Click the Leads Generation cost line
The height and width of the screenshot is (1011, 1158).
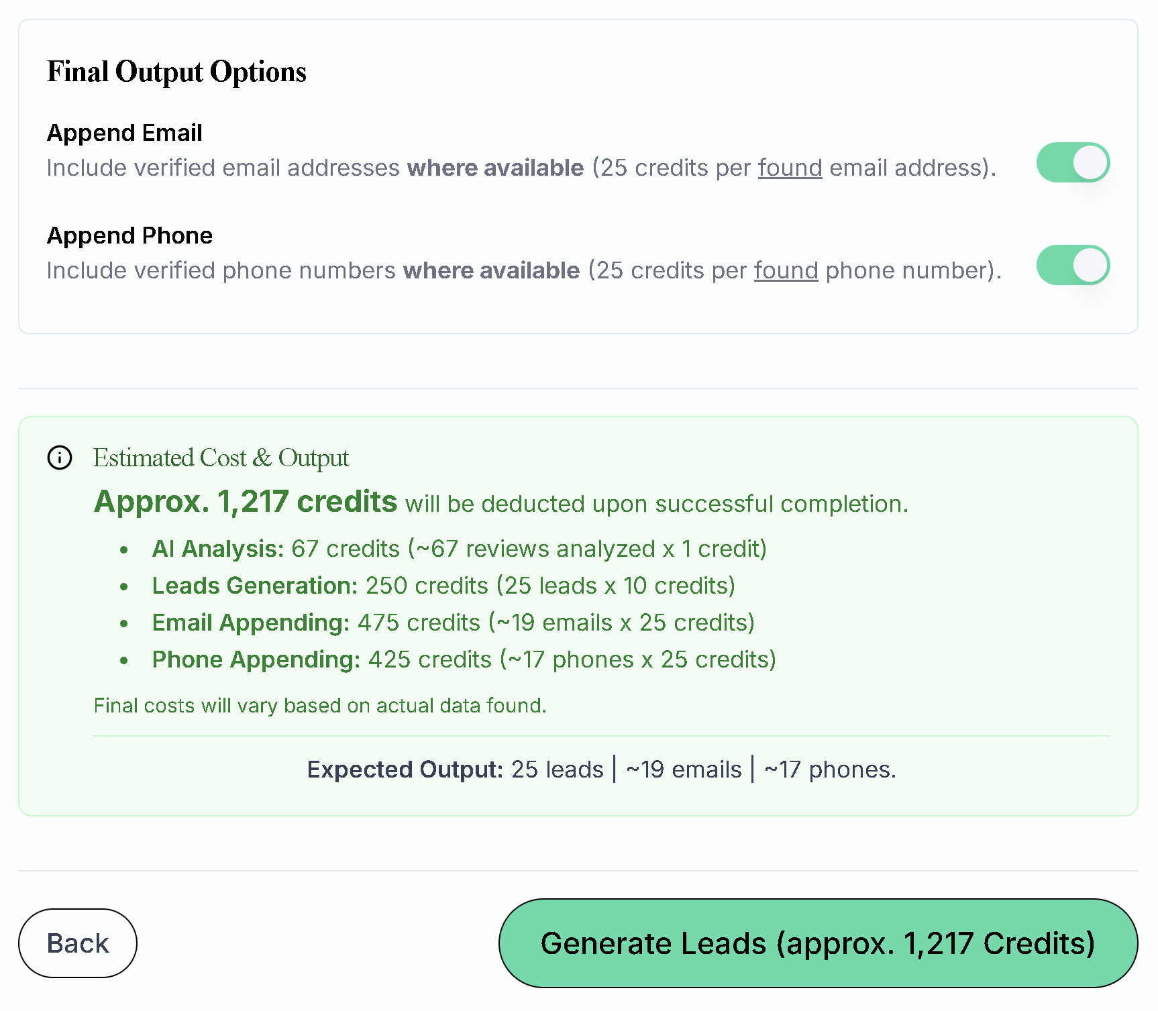point(443,586)
